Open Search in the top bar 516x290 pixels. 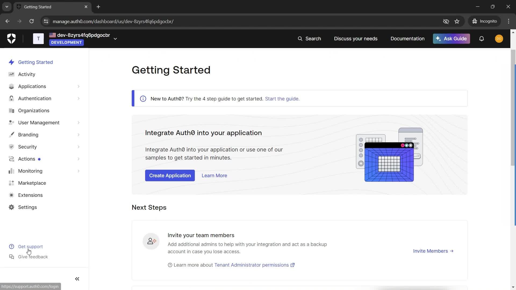(x=309, y=39)
